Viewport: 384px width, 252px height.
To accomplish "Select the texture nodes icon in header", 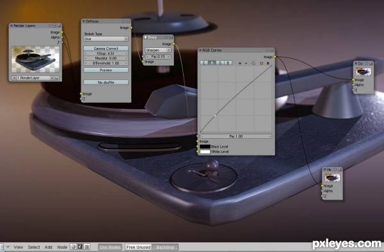I will 87,247.
